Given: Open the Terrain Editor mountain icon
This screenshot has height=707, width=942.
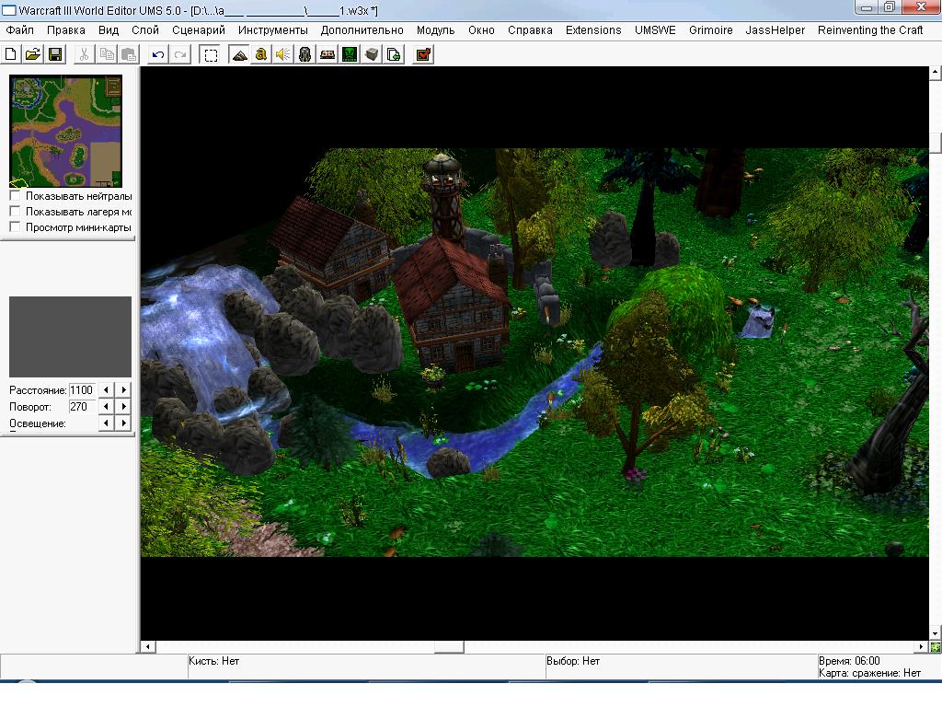Looking at the screenshot, I should pyautogui.click(x=239, y=54).
